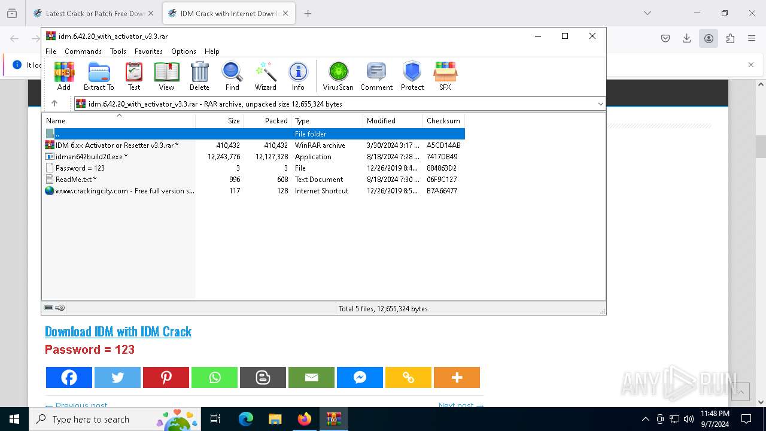Run the Test archive tool
The width and height of the screenshot is (766, 431).
134,76
